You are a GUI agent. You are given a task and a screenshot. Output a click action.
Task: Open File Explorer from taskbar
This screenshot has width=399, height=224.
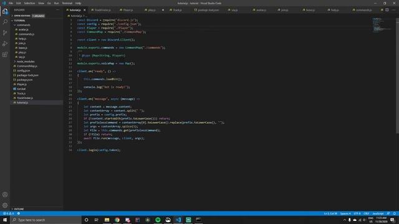click(x=107, y=220)
